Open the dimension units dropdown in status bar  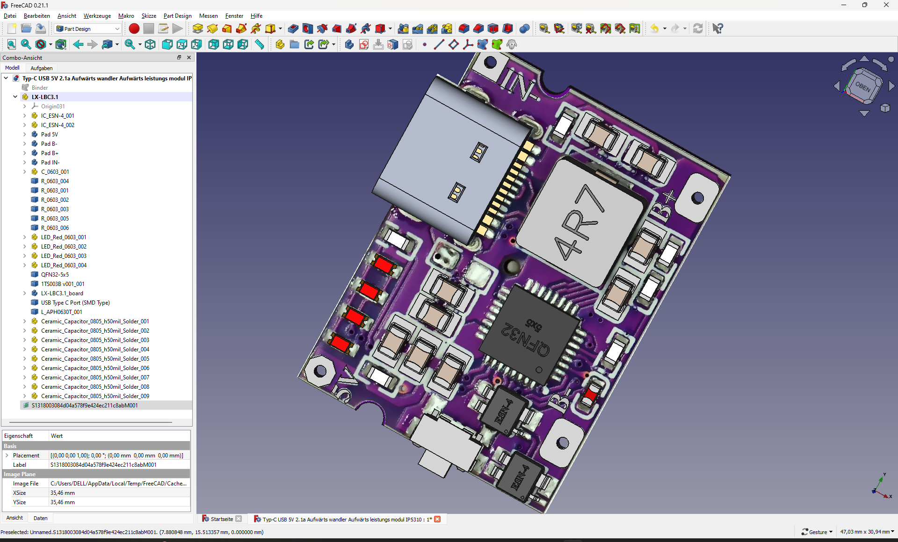(867, 532)
